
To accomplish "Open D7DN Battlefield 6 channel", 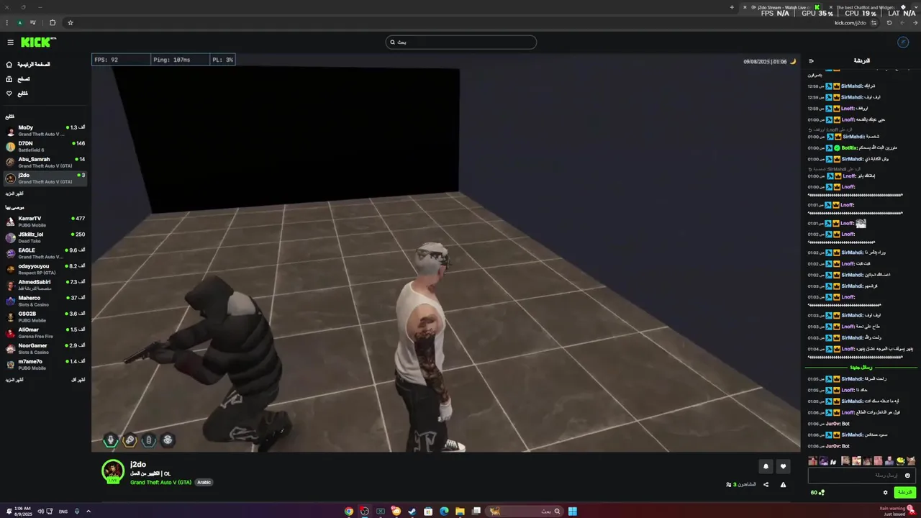I will pos(46,146).
